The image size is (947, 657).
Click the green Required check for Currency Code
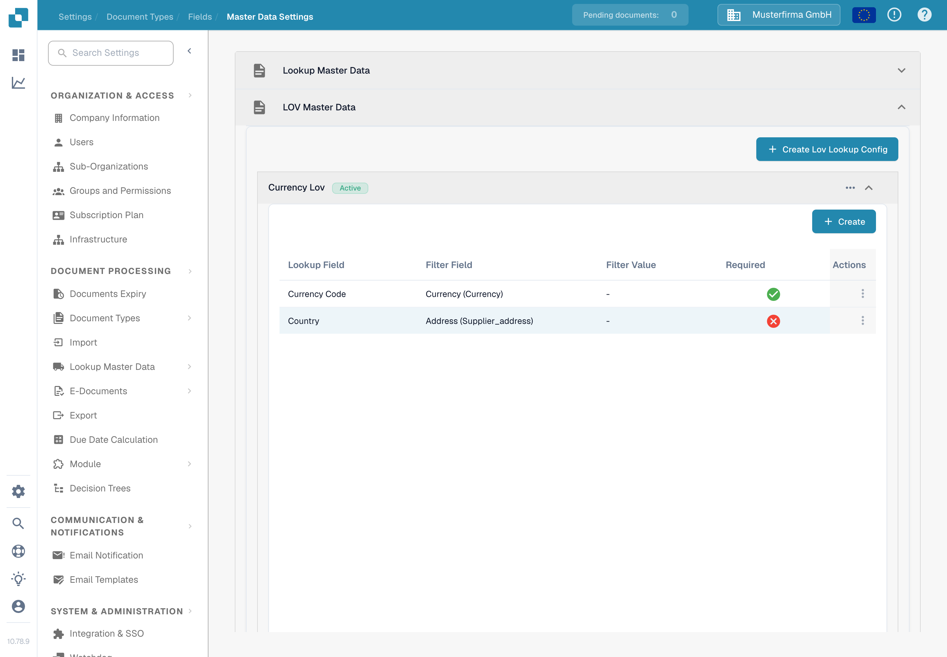pyautogui.click(x=773, y=294)
